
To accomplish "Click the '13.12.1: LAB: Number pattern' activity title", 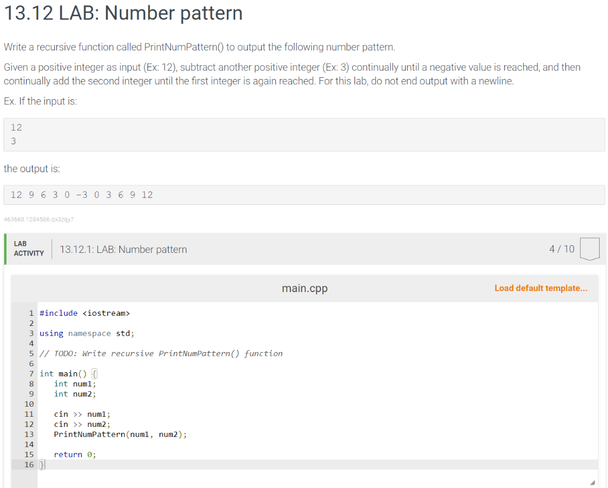I will tap(123, 249).
